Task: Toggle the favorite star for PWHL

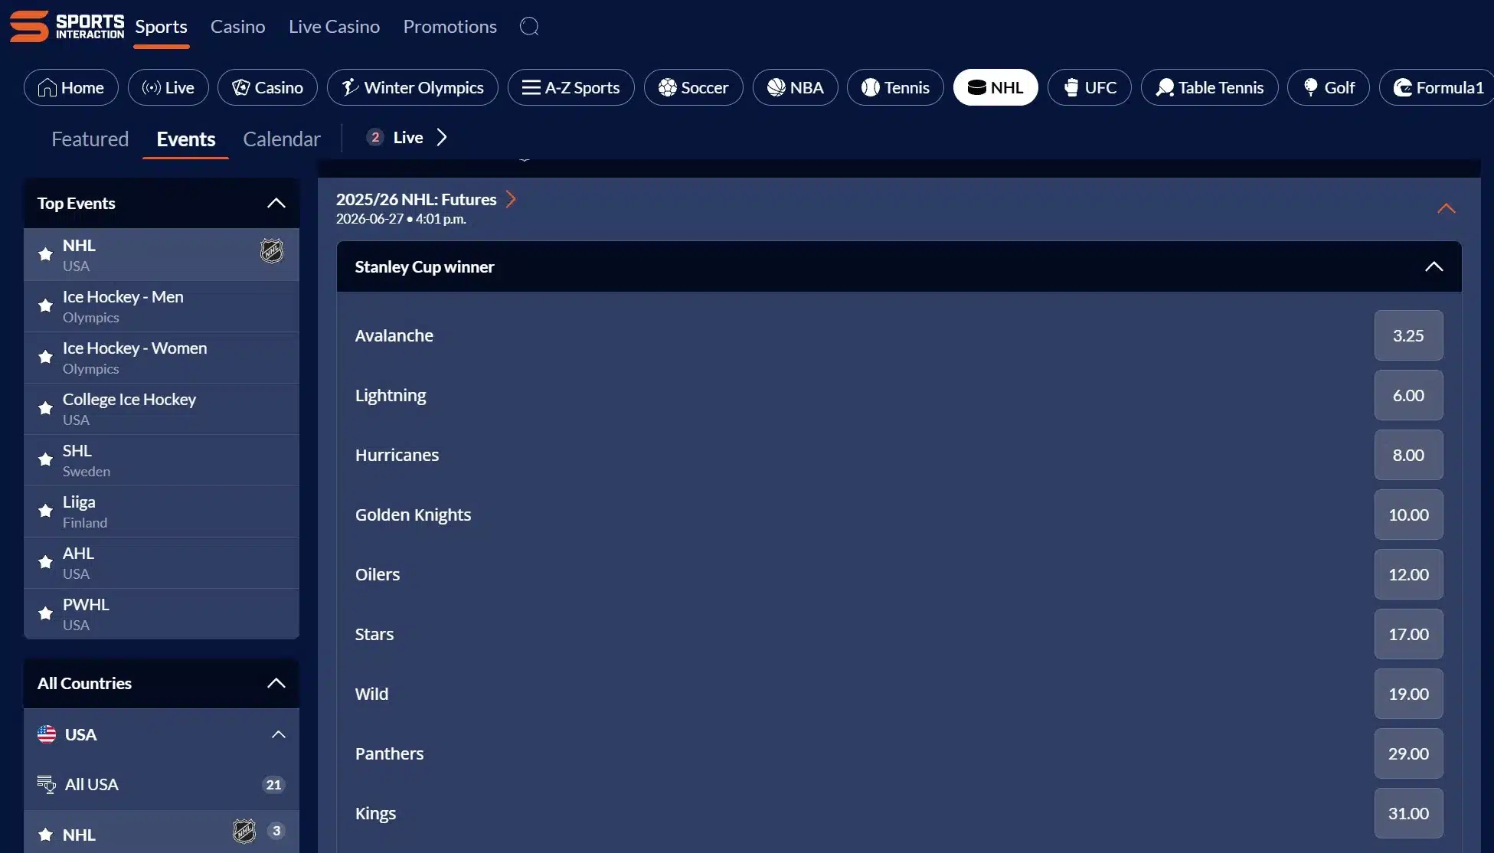Action: click(x=45, y=613)
